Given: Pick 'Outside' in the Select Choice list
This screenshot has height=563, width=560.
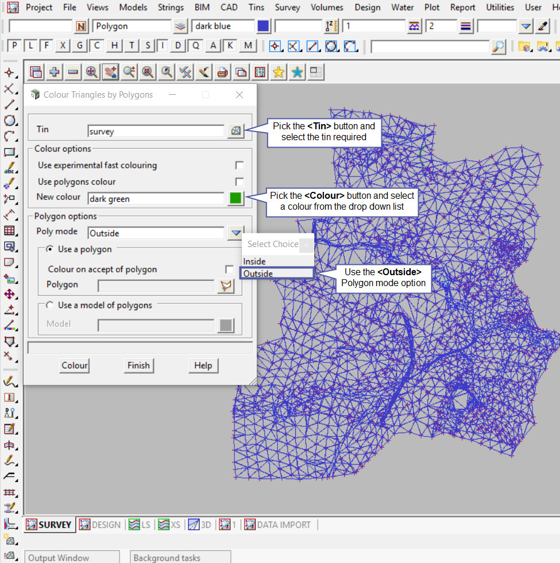Looking at the screenshot, I should pos(258,273).
